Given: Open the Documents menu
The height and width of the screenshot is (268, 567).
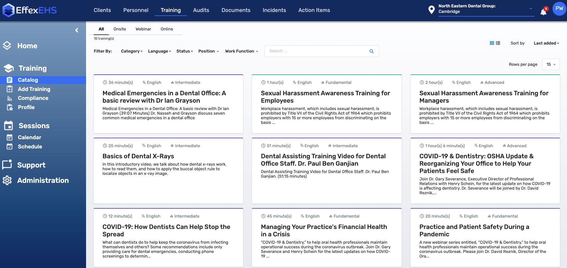Looking at the screenshot, I should pyautogui.click(x=236, y=10).
